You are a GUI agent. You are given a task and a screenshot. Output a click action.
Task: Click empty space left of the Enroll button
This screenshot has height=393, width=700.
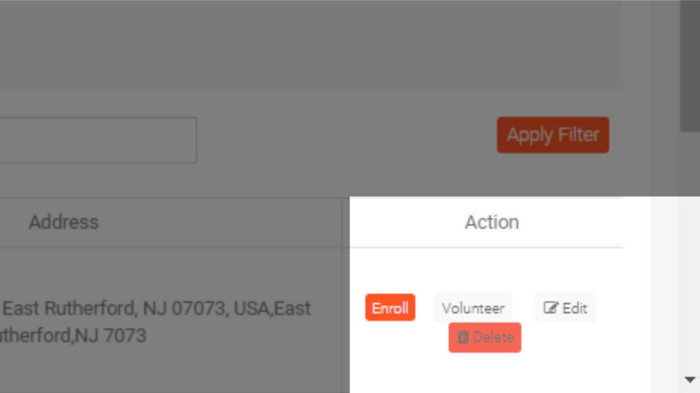click(x=357, y=308)
